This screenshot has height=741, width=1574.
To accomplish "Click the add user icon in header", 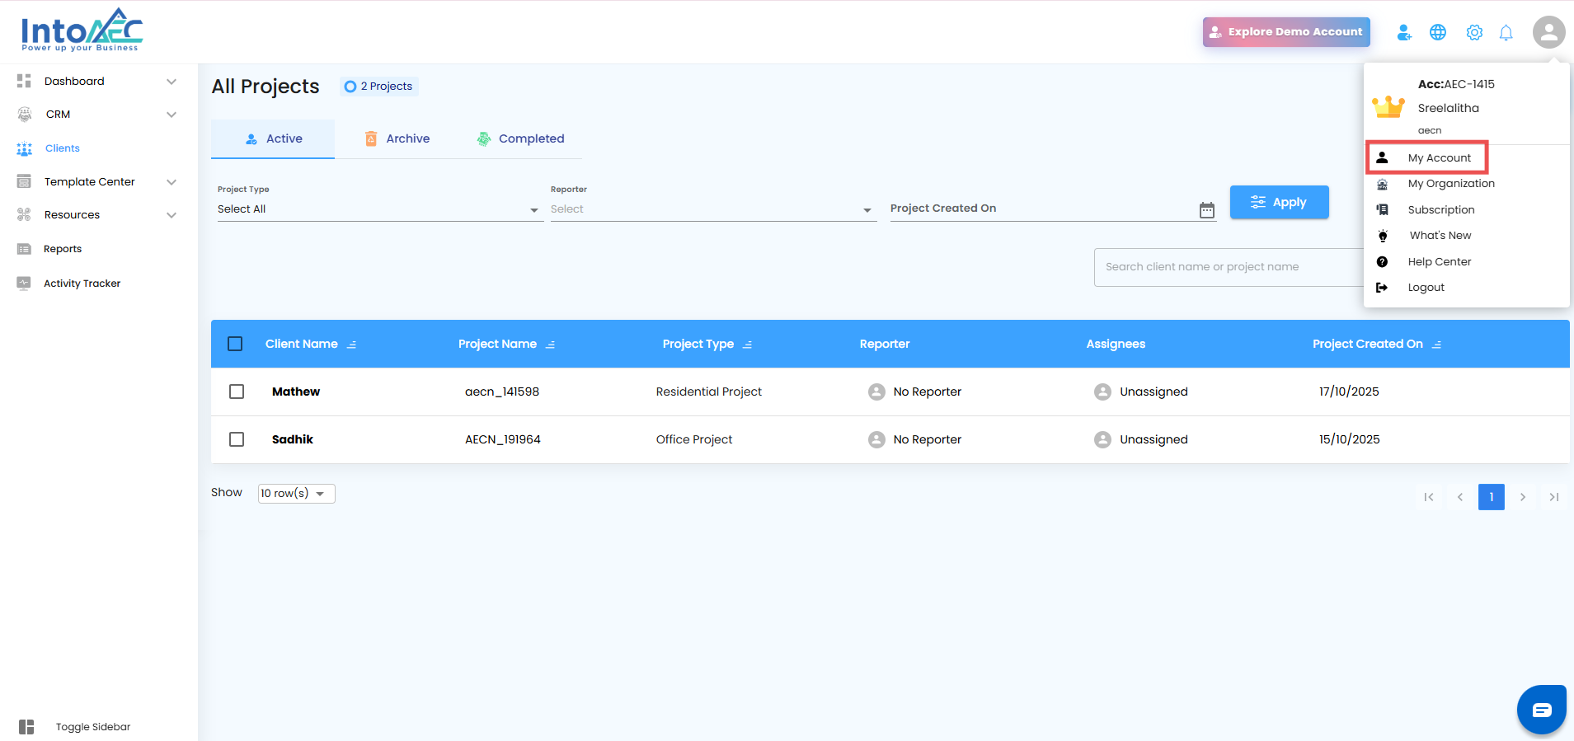I will [x=1404, y=33].
